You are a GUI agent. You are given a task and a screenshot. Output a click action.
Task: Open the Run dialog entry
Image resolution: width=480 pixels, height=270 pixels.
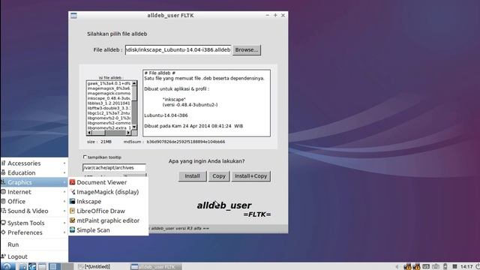click(x=34, y=244)
